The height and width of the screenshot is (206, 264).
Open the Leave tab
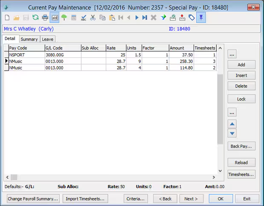pyautogui.click(x=47, y=39)
